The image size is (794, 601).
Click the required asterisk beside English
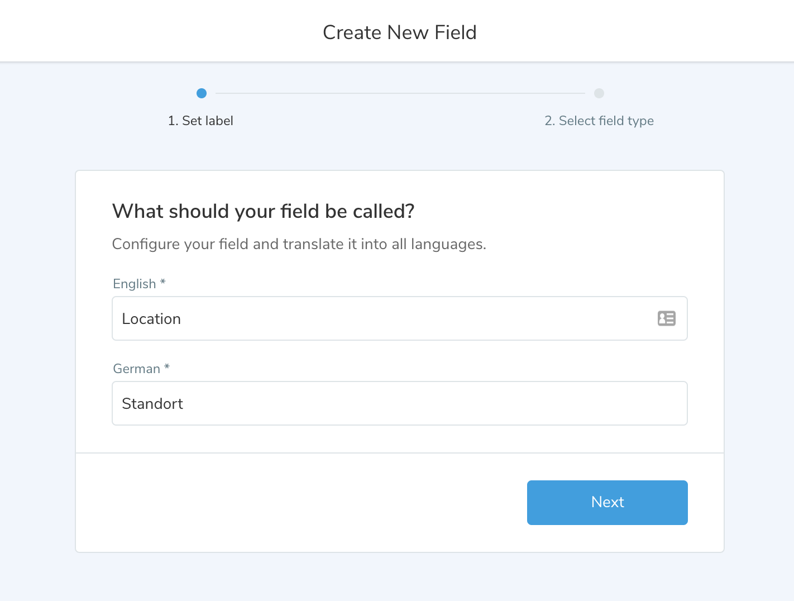click(x=163, y=283)
